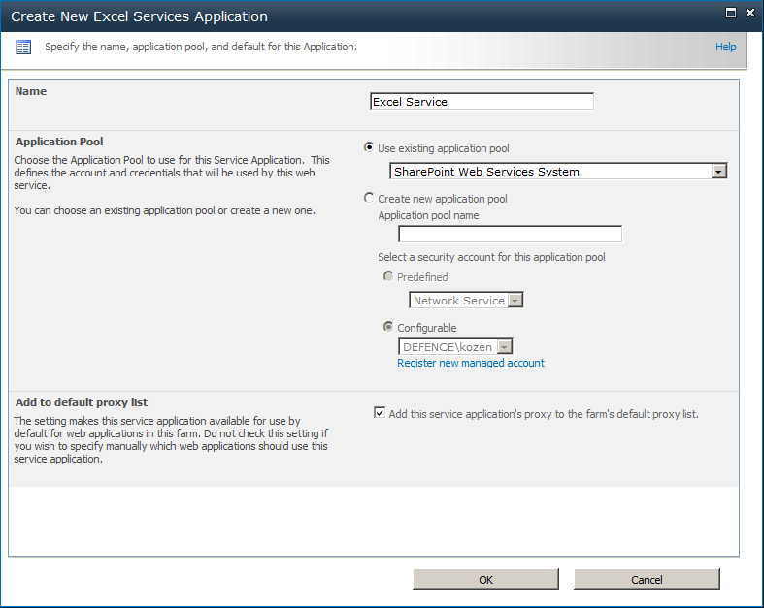Image resolution: width=764 pixels, height=608 pixels.
Task: Close the Create New Excel Services dialog
Action: tap(750, 13)
